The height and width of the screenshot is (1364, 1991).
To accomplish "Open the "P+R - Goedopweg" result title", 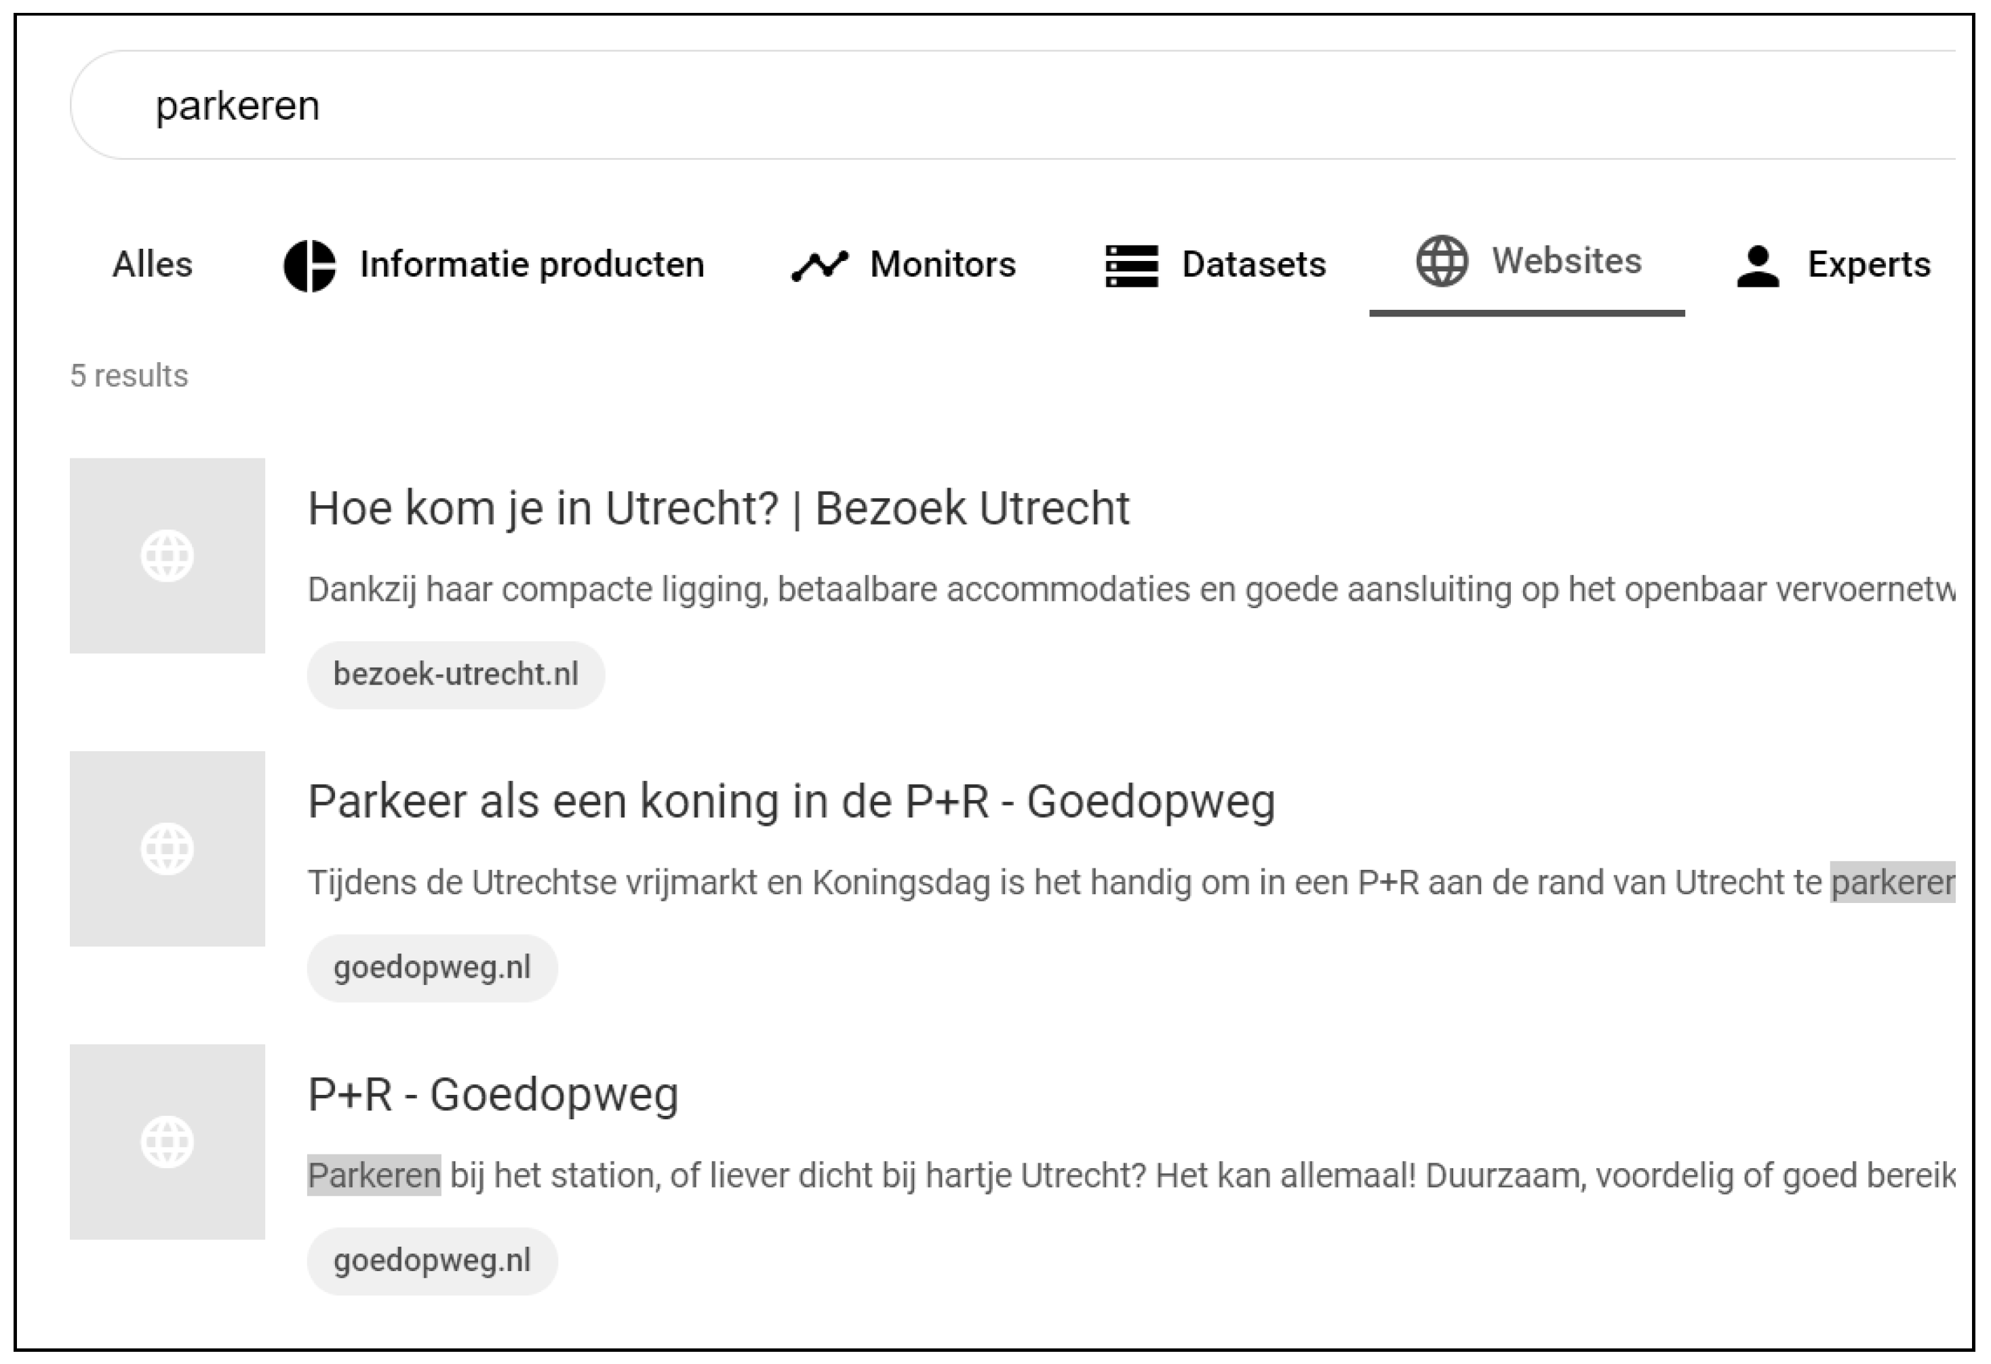I will [x=492, y=1095].
